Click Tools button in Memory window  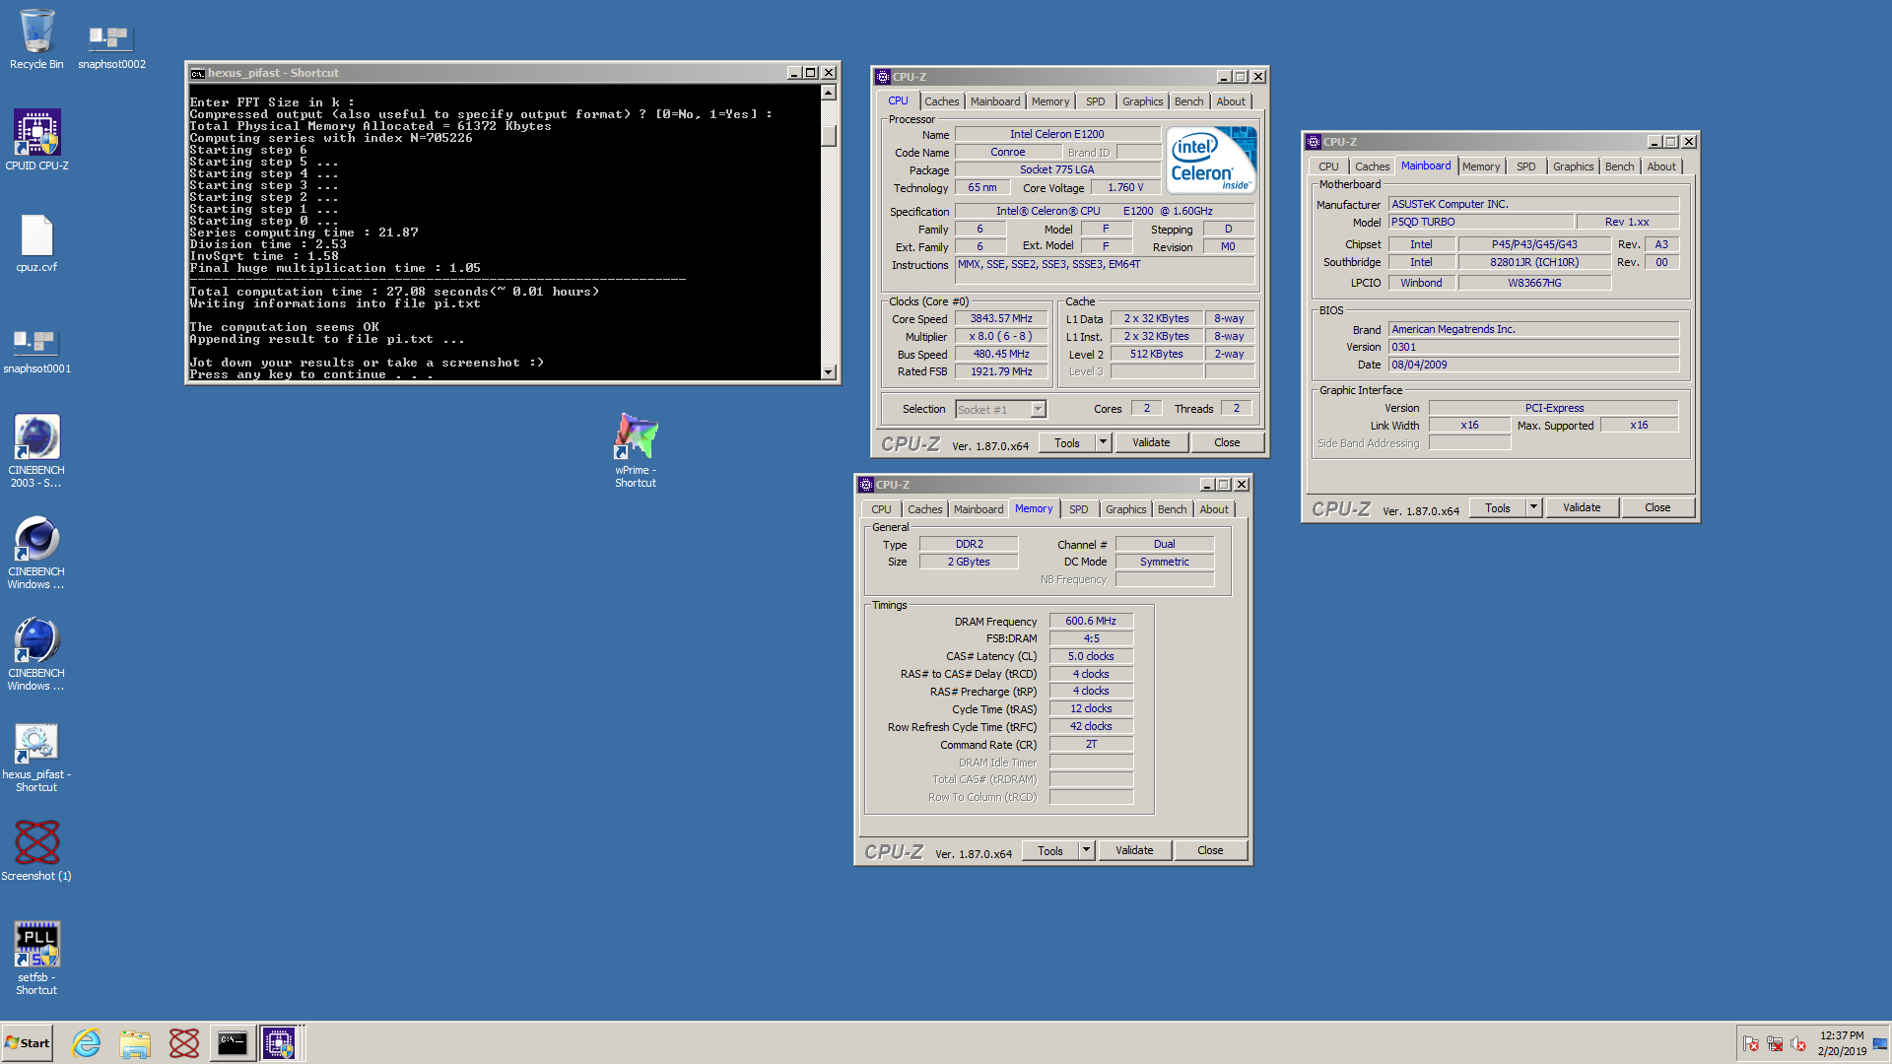point(1050,850)
